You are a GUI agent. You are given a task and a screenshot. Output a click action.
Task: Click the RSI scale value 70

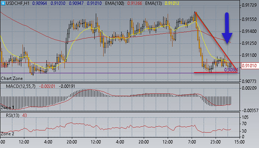coord(244,124)
